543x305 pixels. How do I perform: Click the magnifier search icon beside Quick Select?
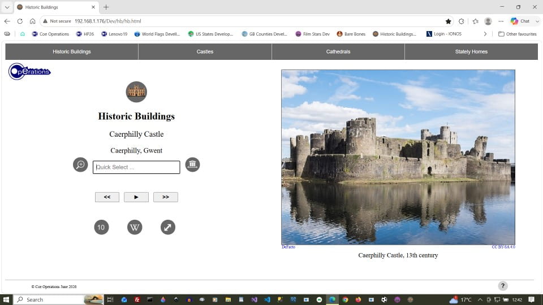80,164
